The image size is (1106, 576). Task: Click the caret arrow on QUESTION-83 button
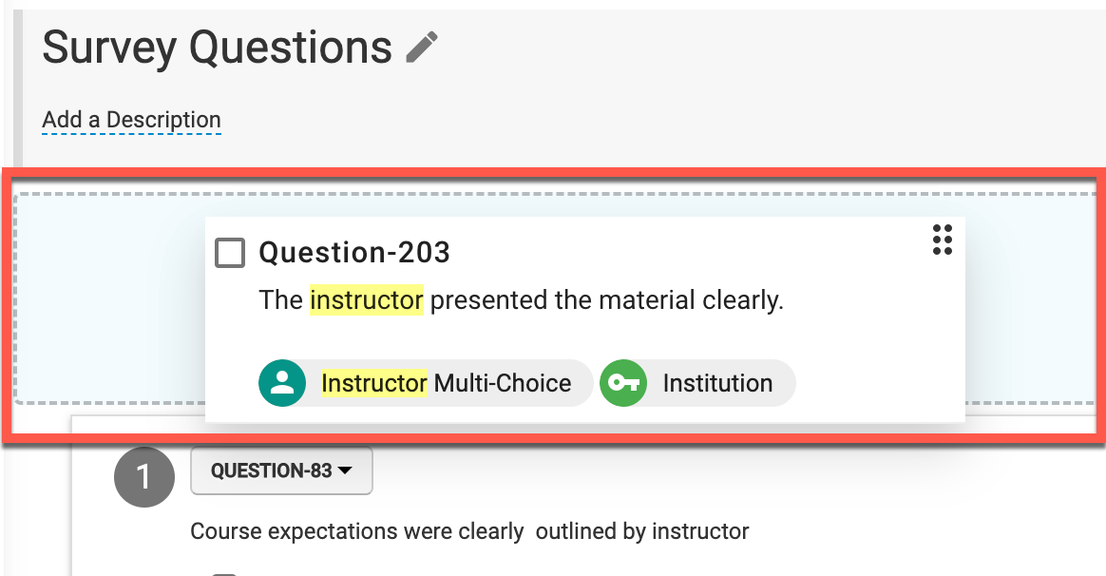pyautogui.click(x=345, y=470)
